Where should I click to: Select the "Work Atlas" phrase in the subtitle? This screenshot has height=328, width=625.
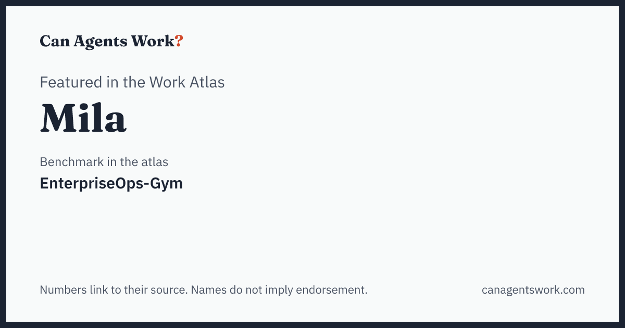click(187, 82)
